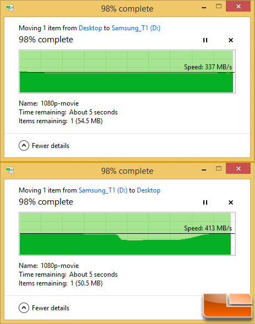Minimize the bottom transfer window
The image size is (255, 324).
click(204, 169)
